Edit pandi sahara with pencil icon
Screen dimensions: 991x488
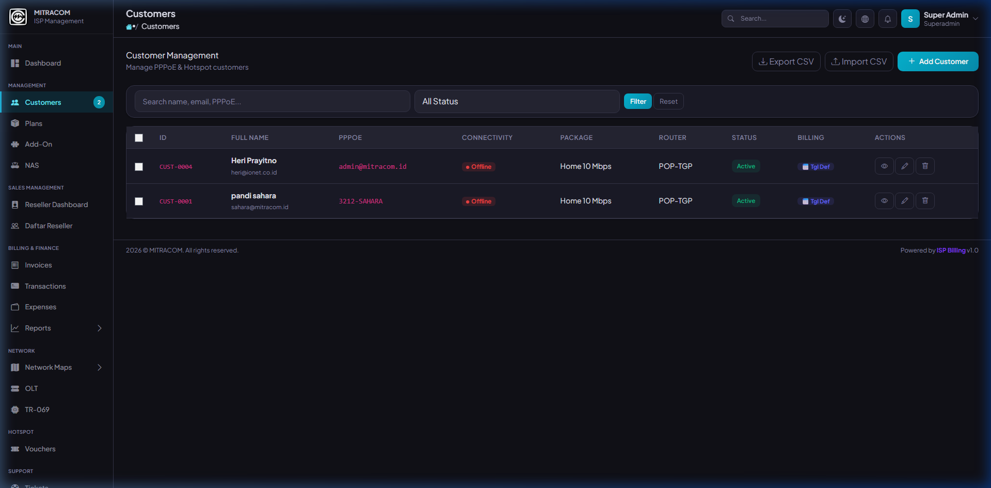pos(904,201)
